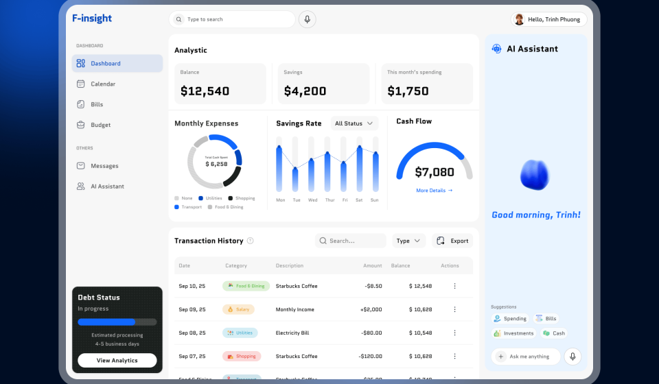Toggle the Utilities legend in Monthly Expenses
The width and height of the screenshot is (659, 384).
click(x=210, y=198)
